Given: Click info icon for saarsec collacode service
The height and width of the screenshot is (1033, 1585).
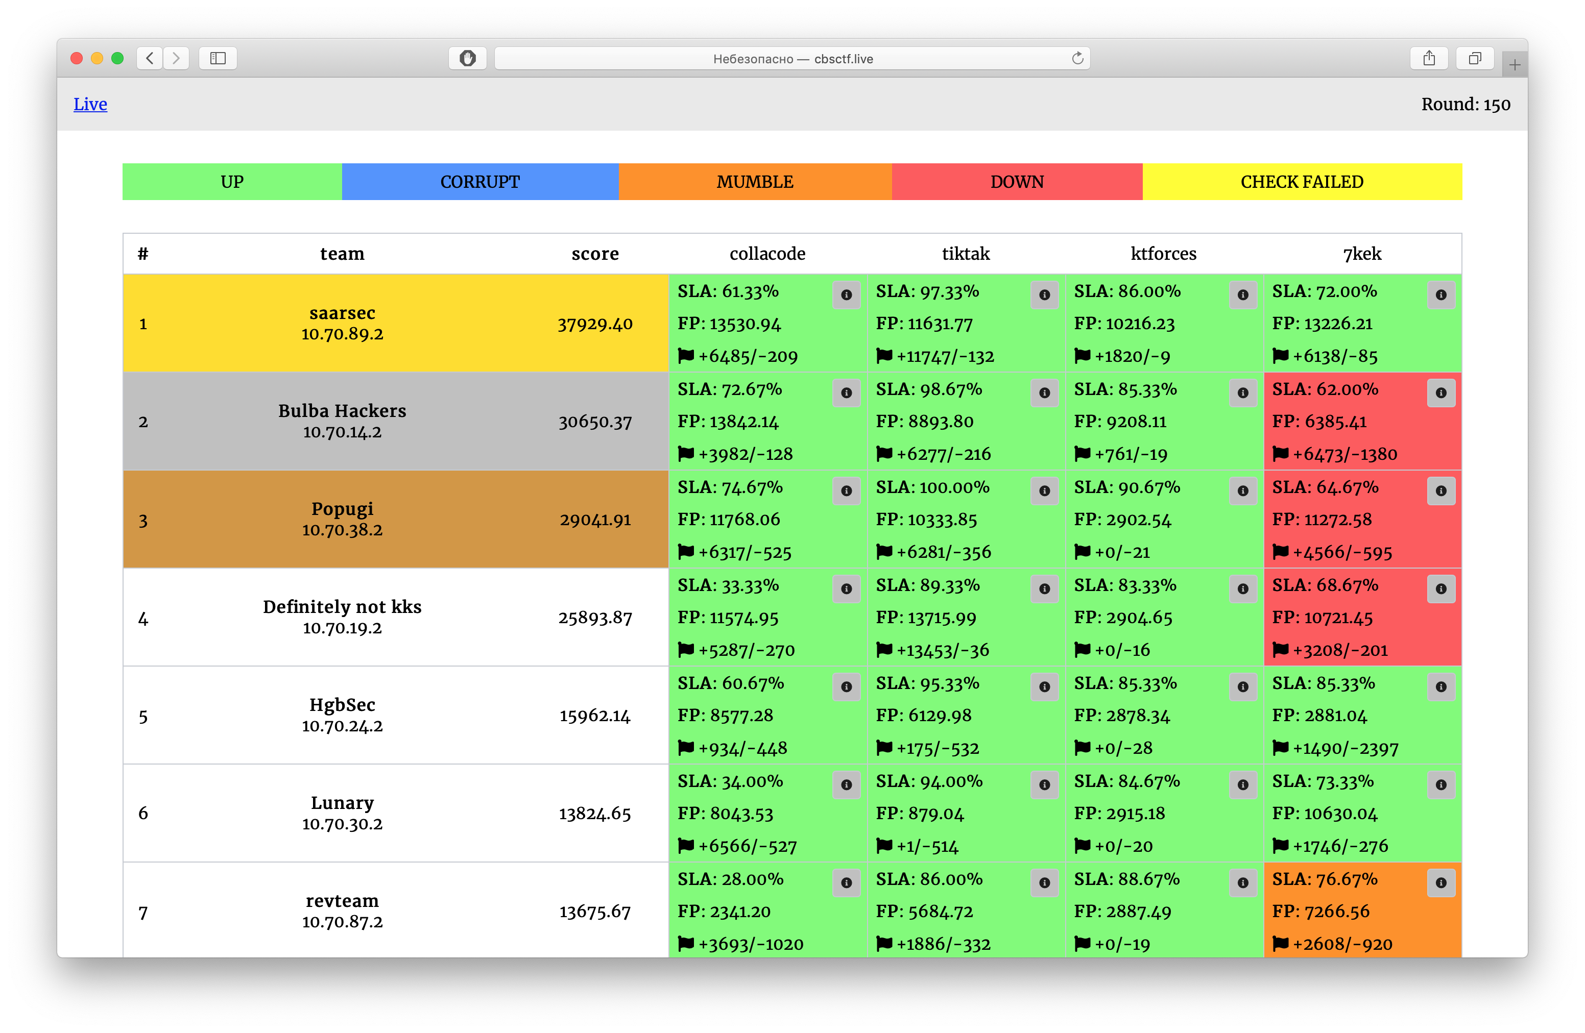Looking at the screenshot, I should pos(846,295).
